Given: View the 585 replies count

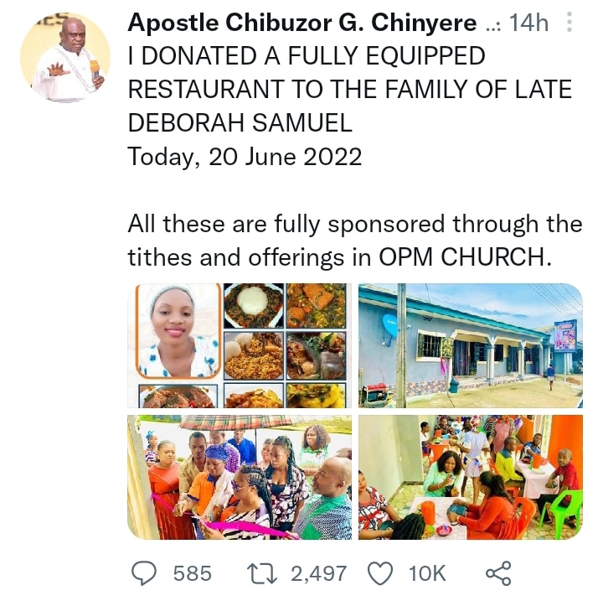Looking at the screenshot, I should click(x=192, y=573).
